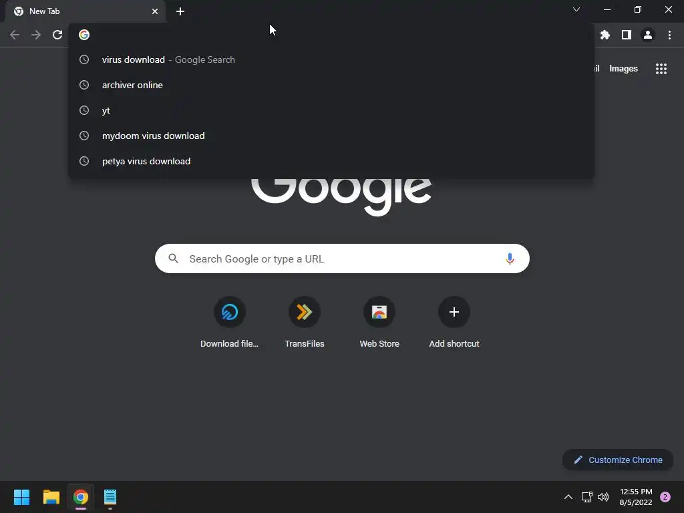Image resolution: width=684 pixels, height=513 pixels.
Task: Click the Customize Chrome button
Action: coord(618,460)
